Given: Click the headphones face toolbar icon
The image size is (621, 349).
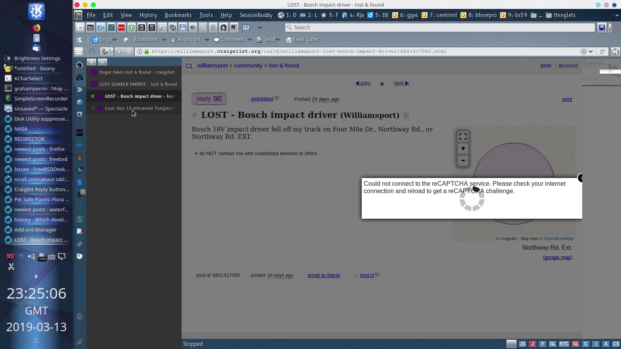Looking at the screenshot, I should (224, 28).
